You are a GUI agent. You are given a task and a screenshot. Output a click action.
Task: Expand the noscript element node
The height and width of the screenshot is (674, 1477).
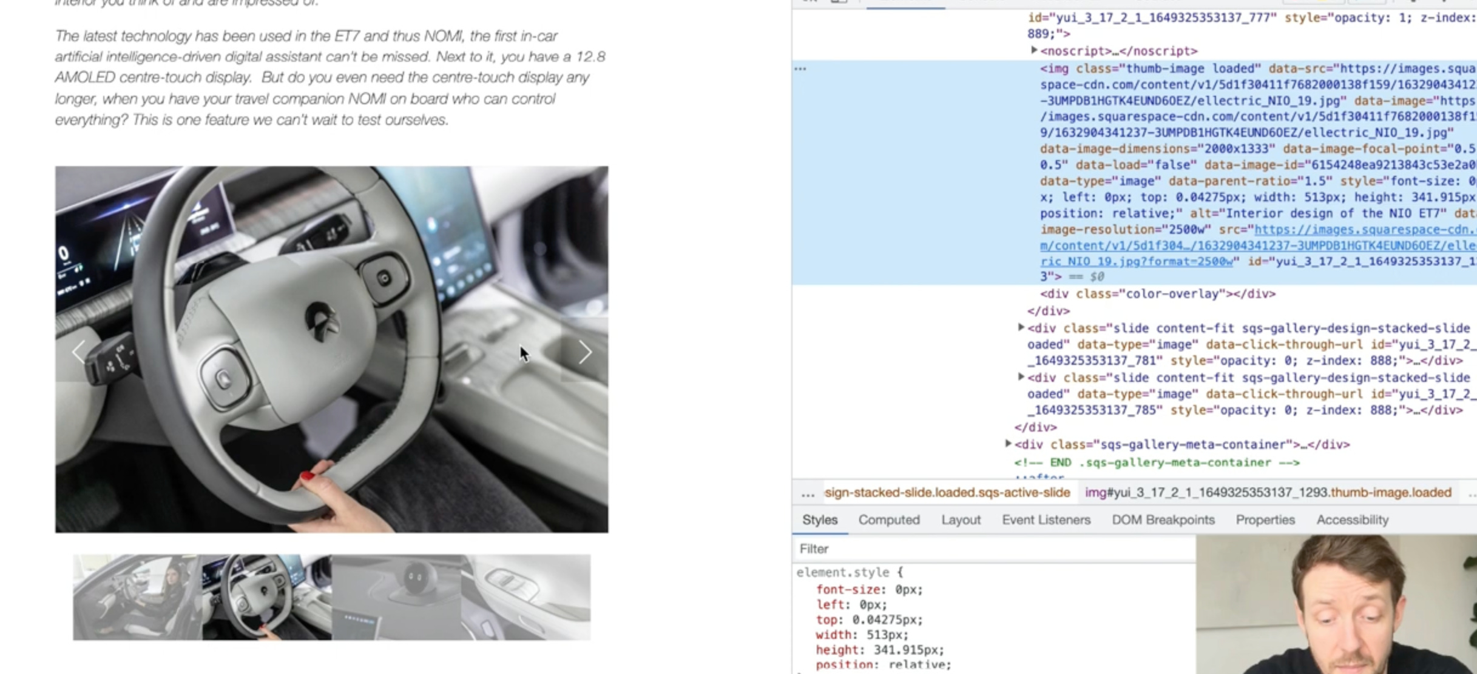[x=1034, y=50]
